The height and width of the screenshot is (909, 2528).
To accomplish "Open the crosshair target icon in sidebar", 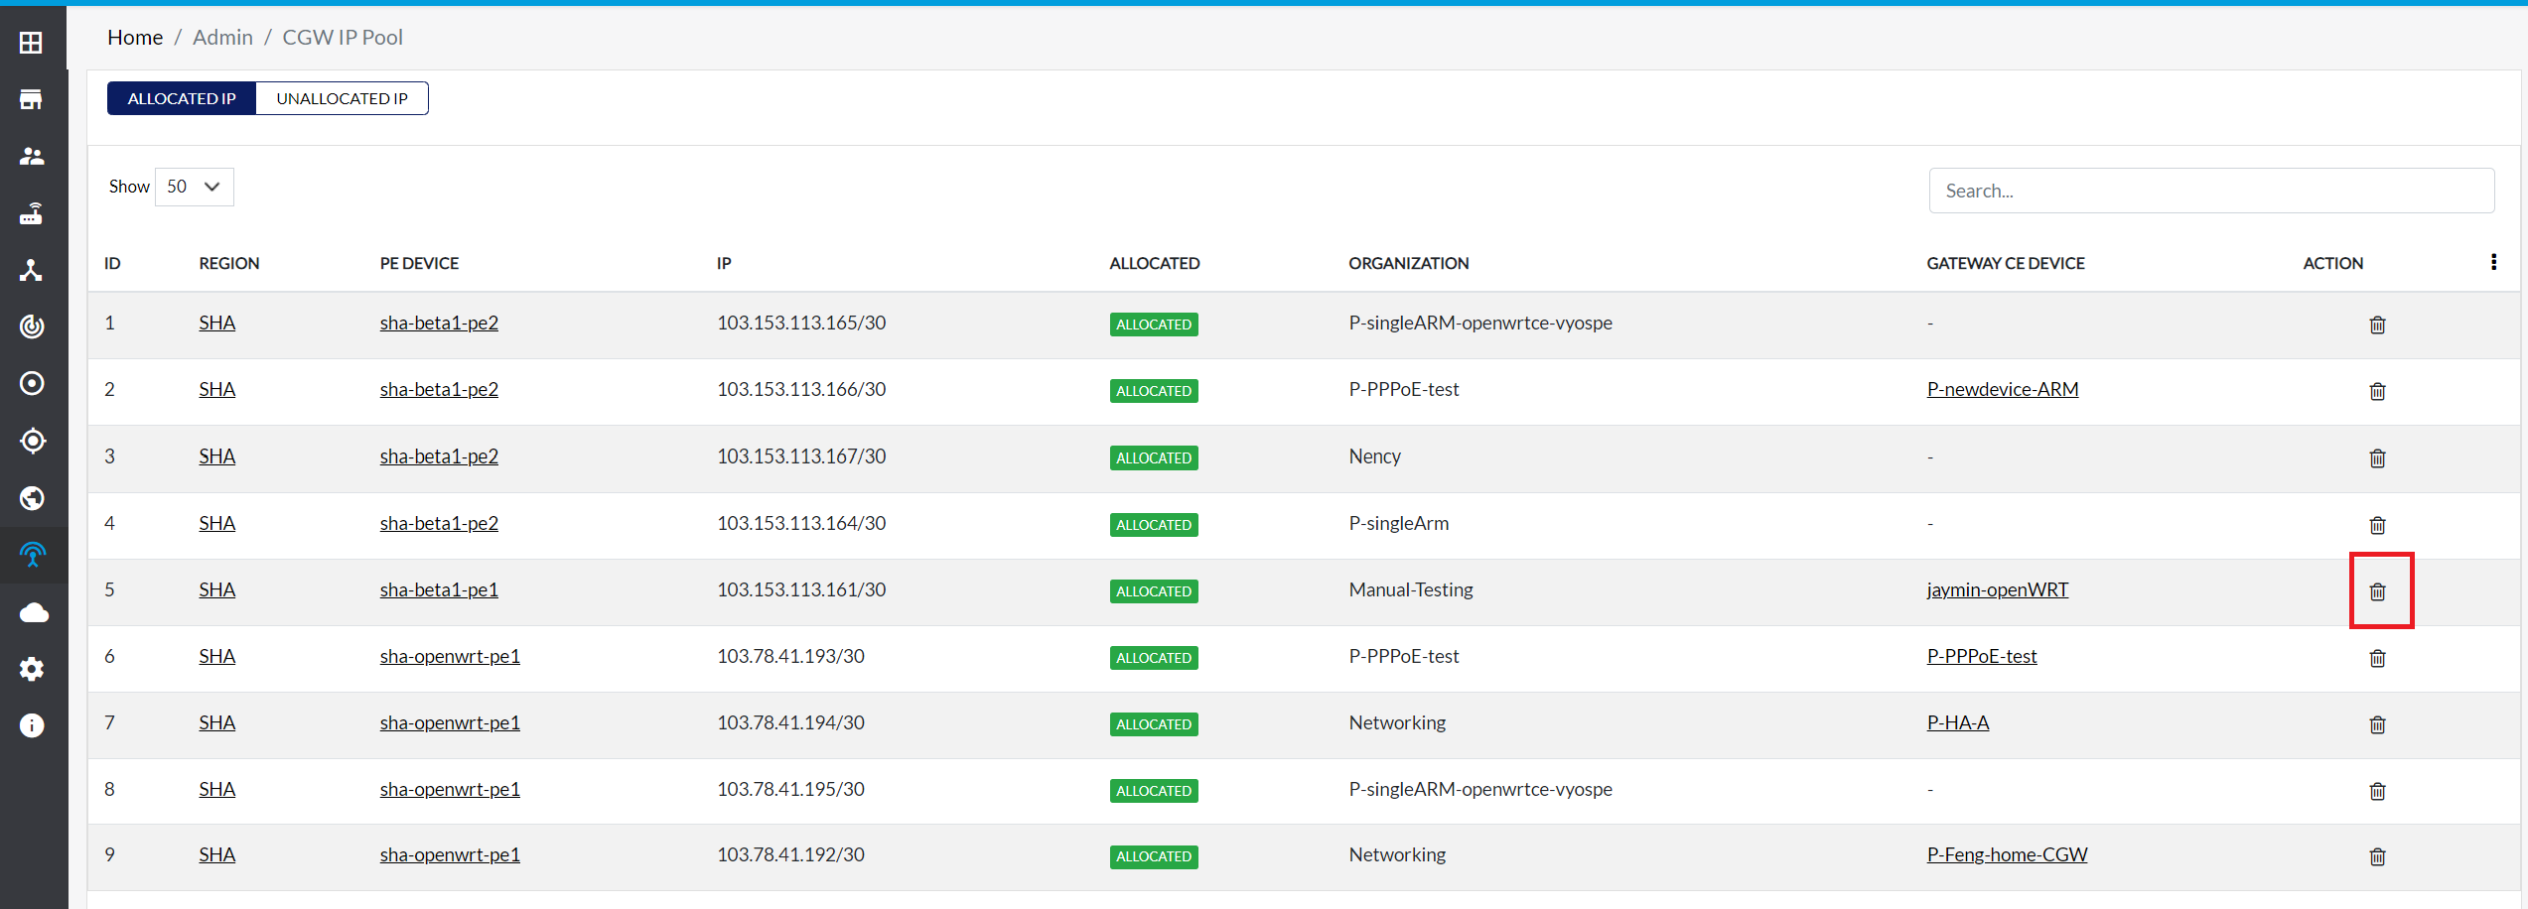I will tap(33, 441).
